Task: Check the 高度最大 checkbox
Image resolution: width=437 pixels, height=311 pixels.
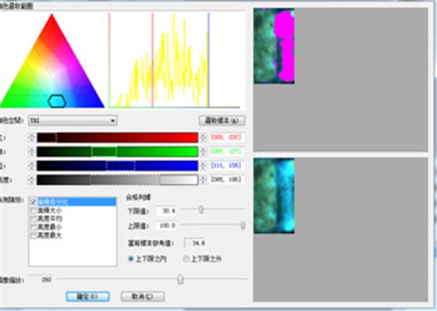Action: [34, 236]
